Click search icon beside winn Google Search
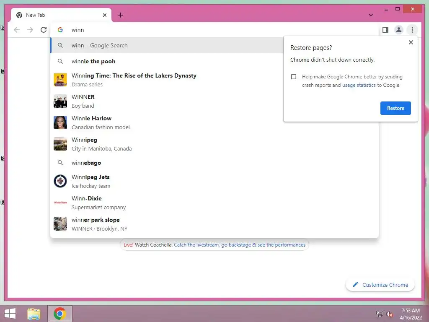The height and width of the screenshot is (322, 429). click(60, 45)
